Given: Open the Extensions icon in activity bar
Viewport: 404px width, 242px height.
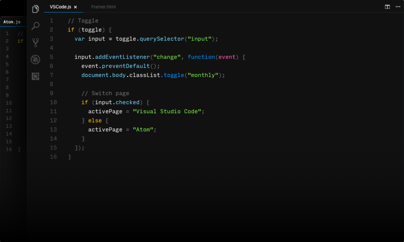Looking at the screenshot, I should 35,76.
